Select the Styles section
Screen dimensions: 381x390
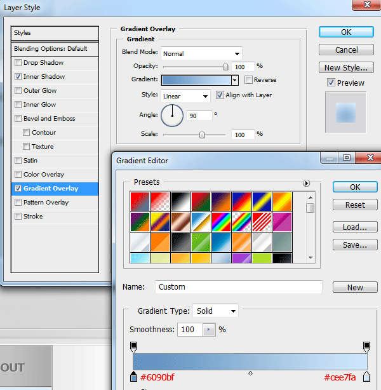(55, 33)
